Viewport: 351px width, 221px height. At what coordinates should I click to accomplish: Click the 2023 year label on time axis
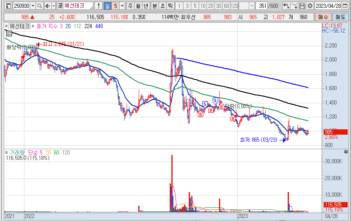243,216
